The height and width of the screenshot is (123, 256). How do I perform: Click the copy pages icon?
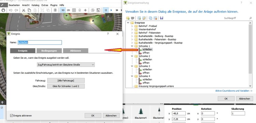click(x=29, y=10)
